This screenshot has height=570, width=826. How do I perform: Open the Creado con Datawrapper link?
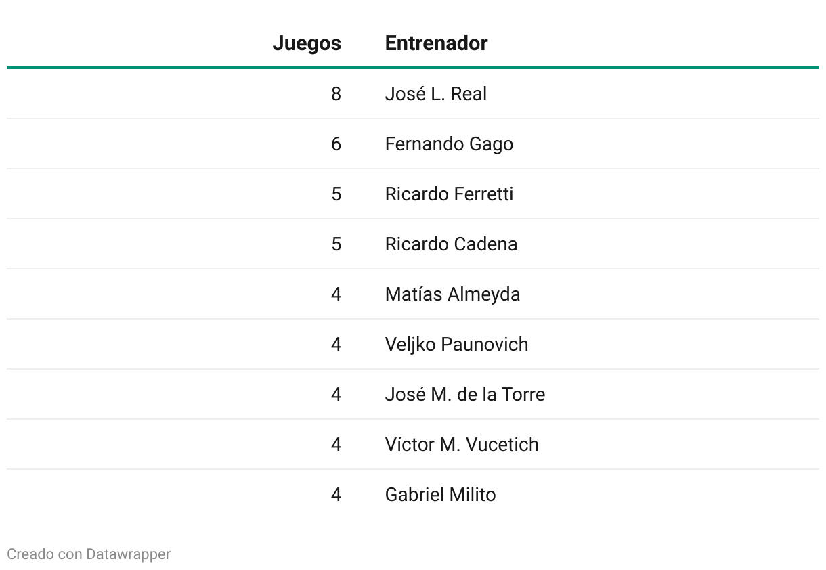[x=89, y=554]
